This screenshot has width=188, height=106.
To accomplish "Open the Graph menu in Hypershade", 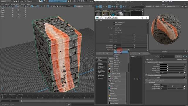I will coord(116,2).
